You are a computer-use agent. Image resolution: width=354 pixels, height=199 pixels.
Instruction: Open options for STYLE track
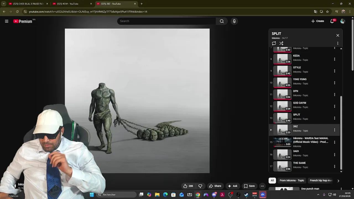coord(334,71)
